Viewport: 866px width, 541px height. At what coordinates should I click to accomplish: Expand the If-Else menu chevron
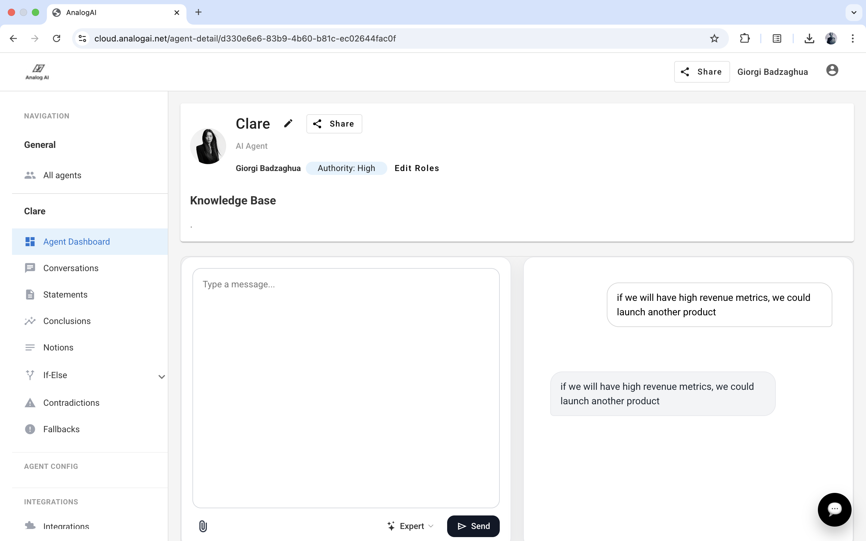pyautogui.click(x=161, y=376)
